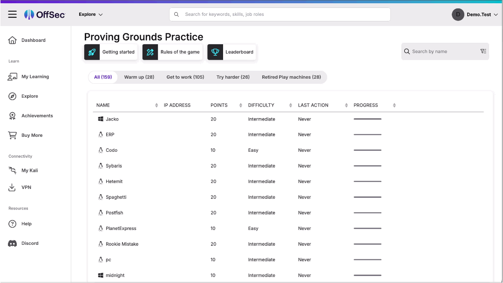Click Dashboard label in sidebar
This screenshot has width=503, height=283.
34,40
